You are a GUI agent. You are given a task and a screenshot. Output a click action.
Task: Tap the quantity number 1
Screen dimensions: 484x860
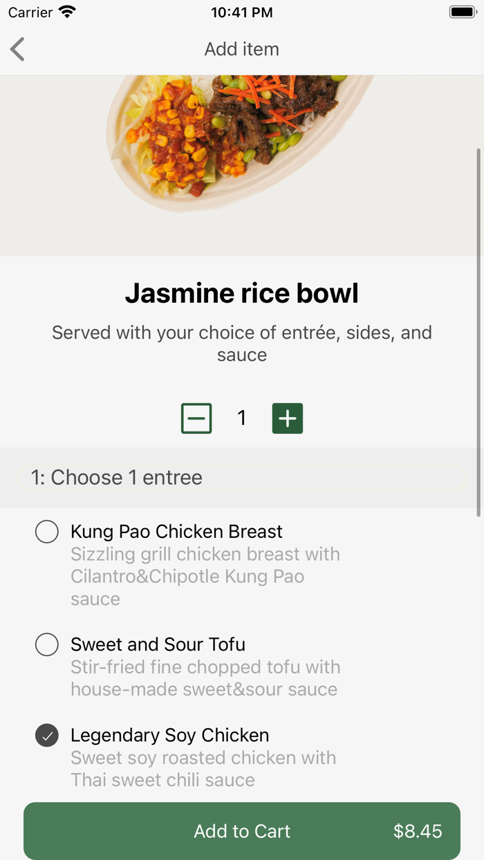tap(242, 418)
